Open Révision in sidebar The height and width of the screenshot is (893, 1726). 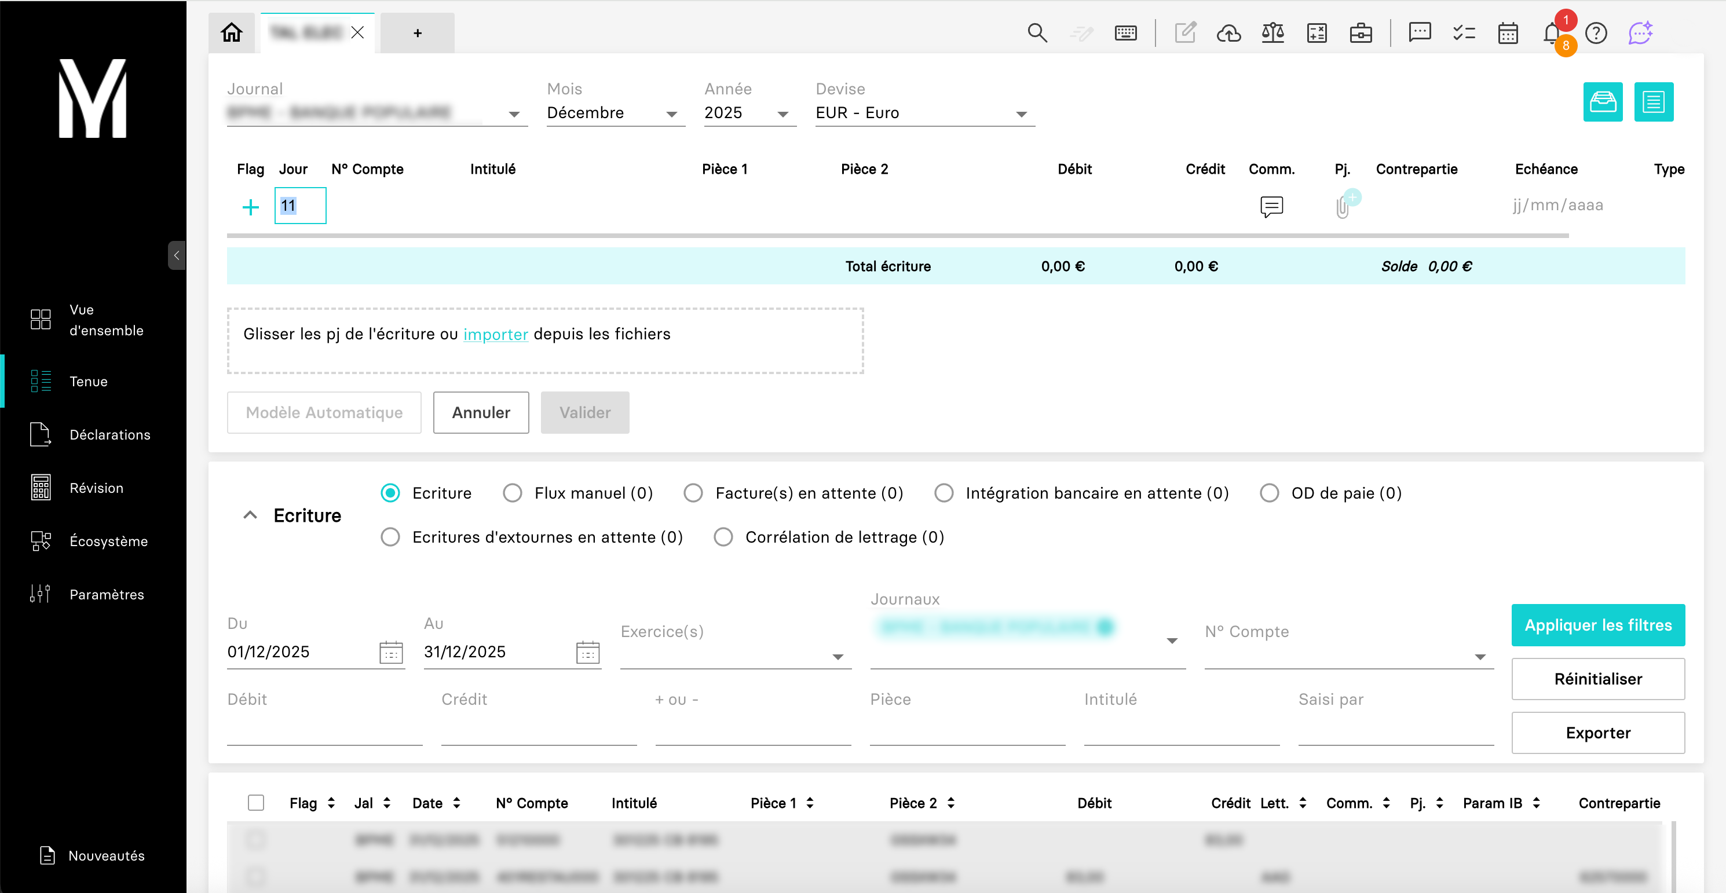click(76, 488)
